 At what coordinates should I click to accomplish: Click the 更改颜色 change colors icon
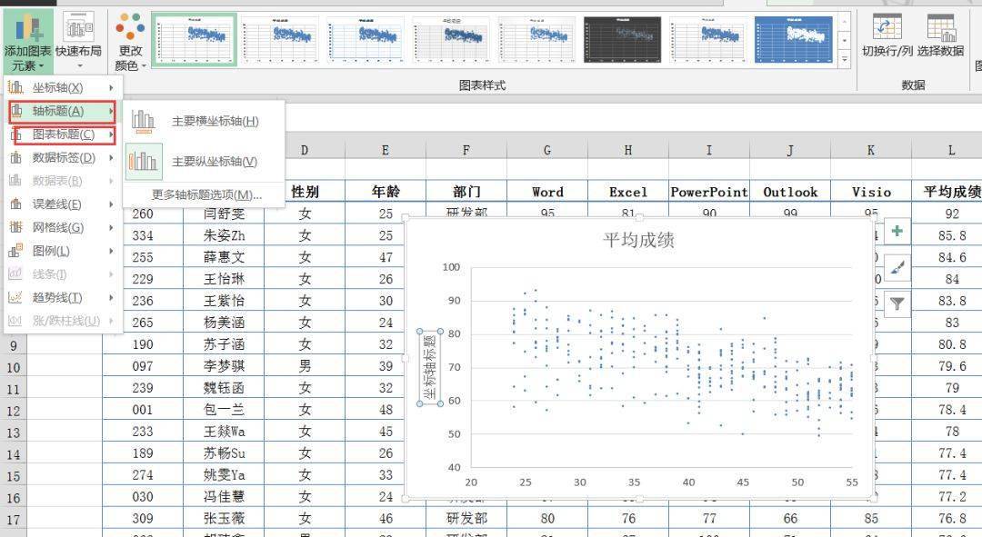pyautogui.click(x=130, y=33)
